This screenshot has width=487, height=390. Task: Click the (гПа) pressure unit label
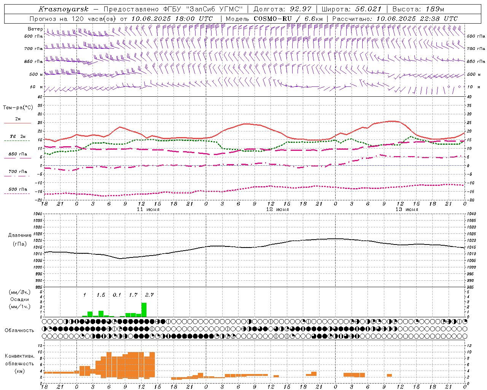pyautogui.click(x=20, y=244)
